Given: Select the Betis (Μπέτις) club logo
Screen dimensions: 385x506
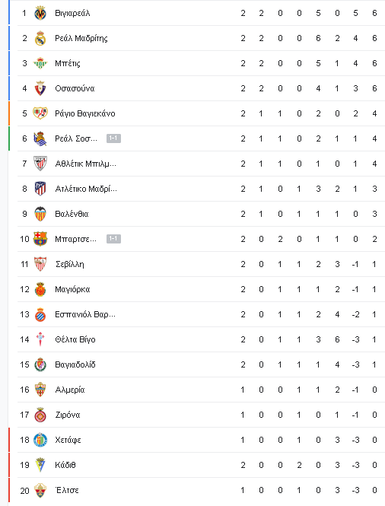Looking at the screenshot, I should click(x=40, y=63).
